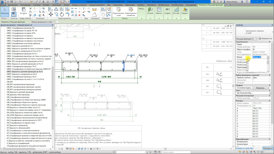Click the view scale 1:10 control
274x154 pixels.
(61, 149)
